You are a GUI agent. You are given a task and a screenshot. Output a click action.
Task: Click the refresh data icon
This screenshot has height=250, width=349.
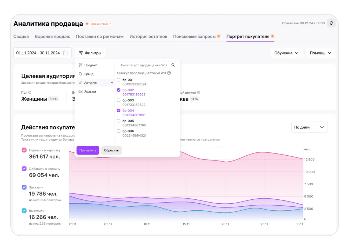click(331, 23)
